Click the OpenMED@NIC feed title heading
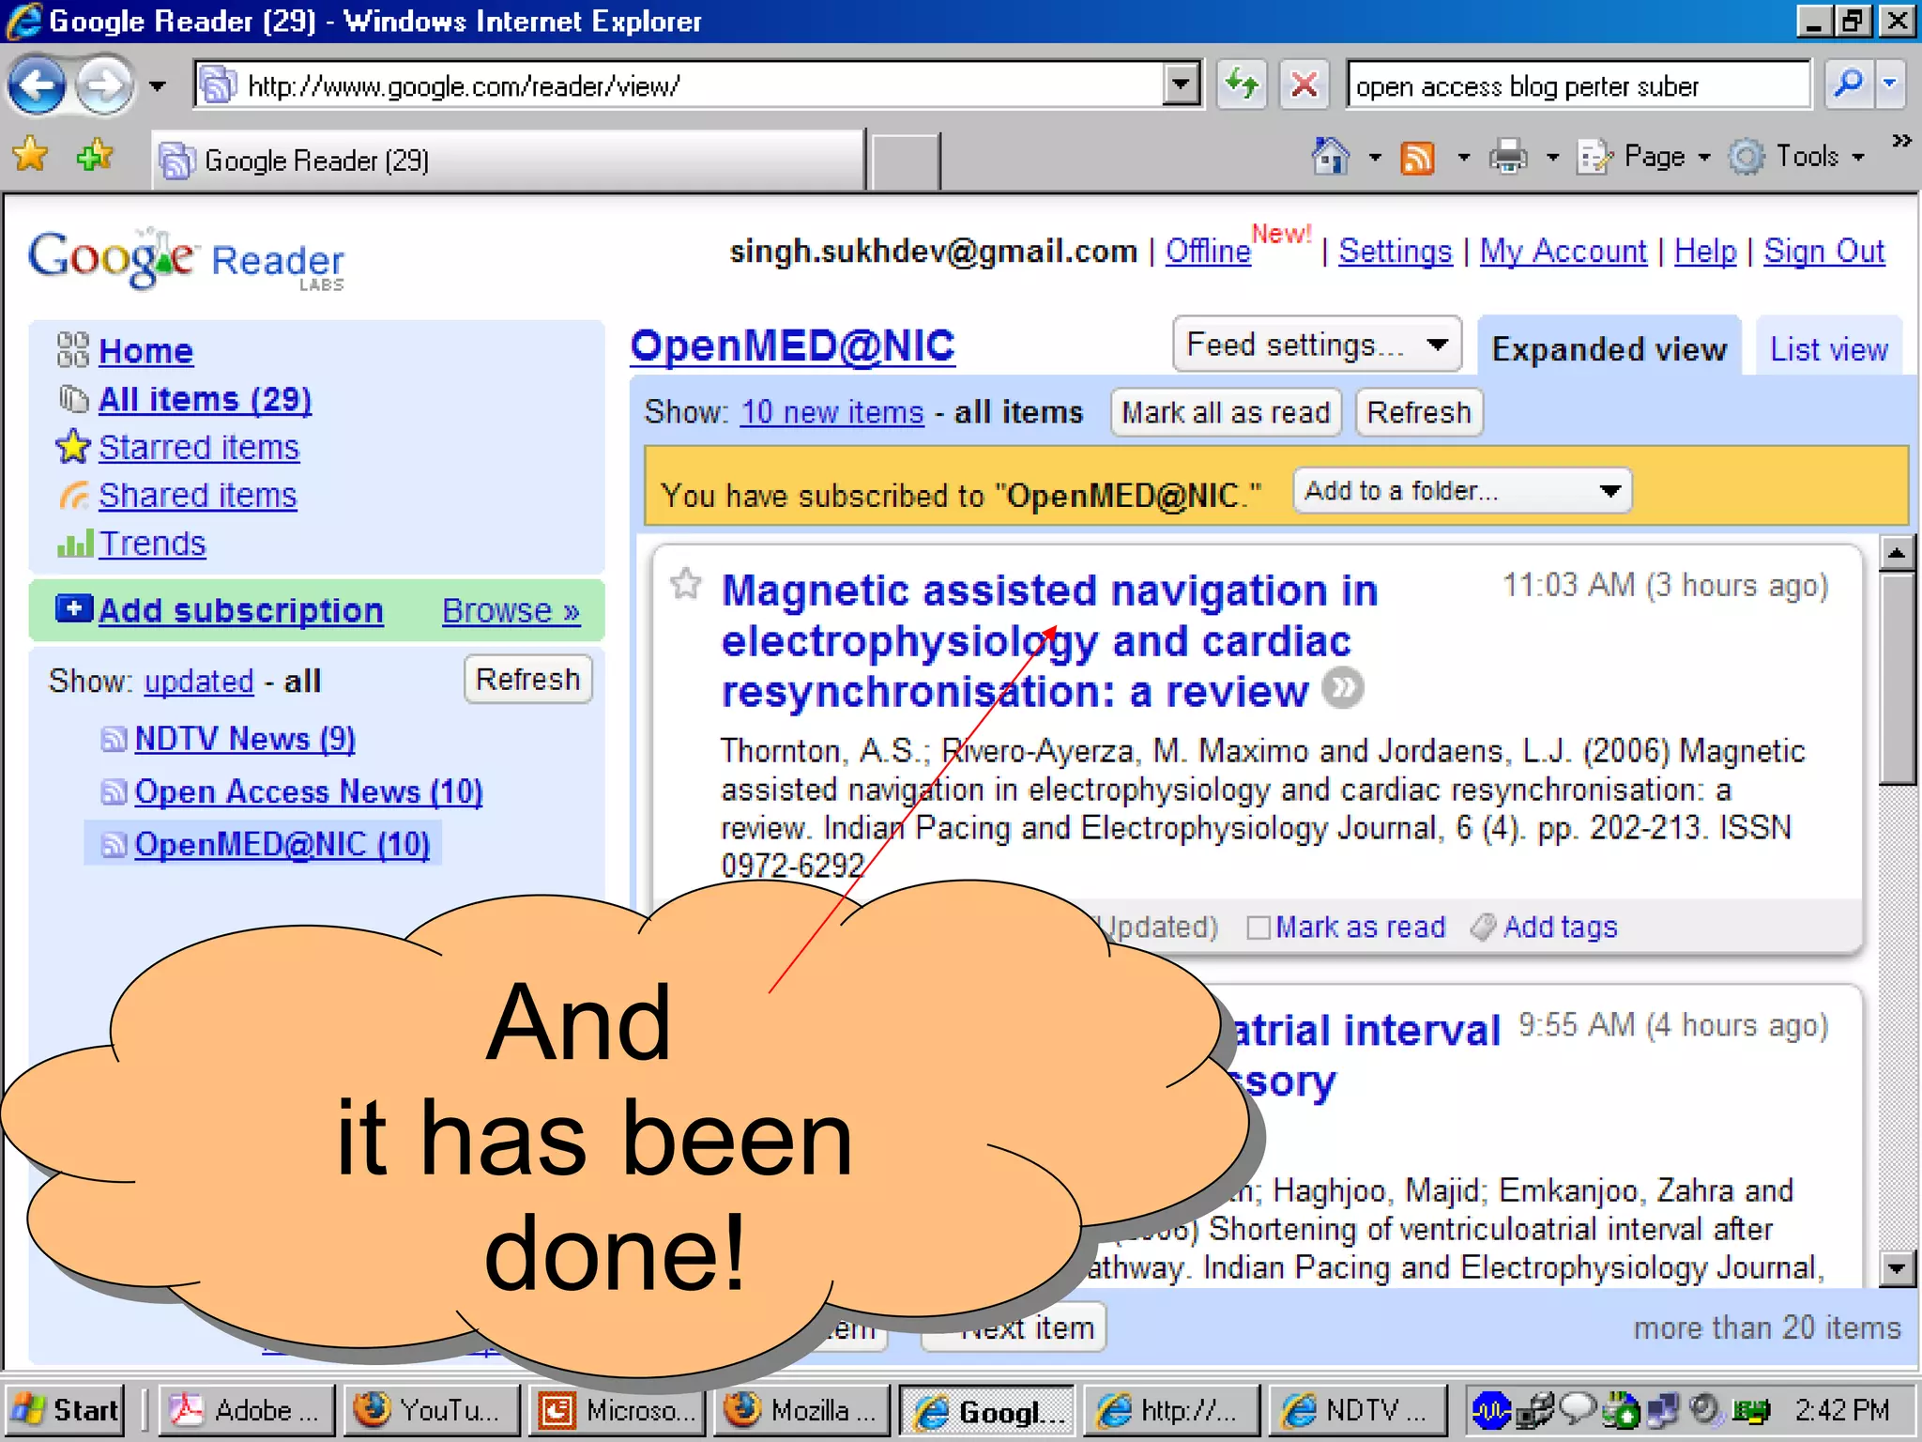 pyautogui.click(x=793, y=345)
